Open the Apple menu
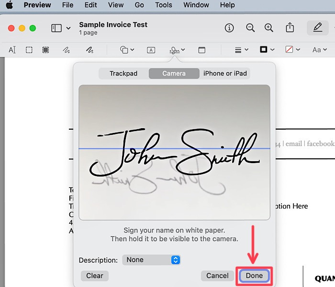Image resolution: width=335 pixels, height=287 pixels. [9, 5]
